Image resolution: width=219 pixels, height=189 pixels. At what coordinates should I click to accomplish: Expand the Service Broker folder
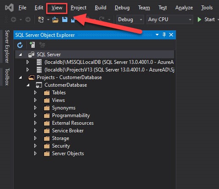(x=35, y=131)
